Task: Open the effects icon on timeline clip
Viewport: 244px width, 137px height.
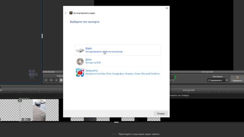Action: (x=23, y=119)
